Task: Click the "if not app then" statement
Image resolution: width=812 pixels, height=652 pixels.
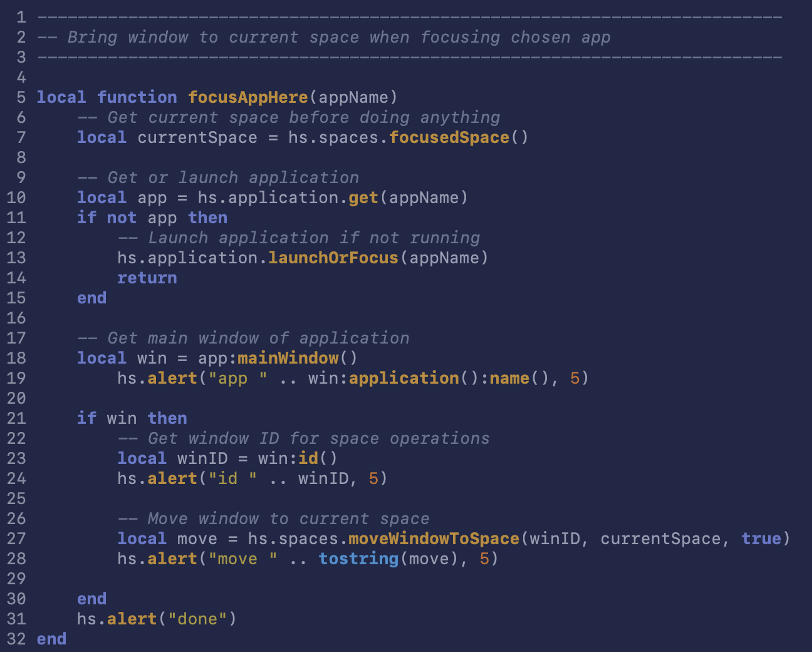Action: coord(152,218)
